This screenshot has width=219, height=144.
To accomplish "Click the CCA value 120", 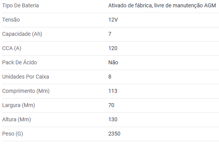I will click(x=113, y=49).
